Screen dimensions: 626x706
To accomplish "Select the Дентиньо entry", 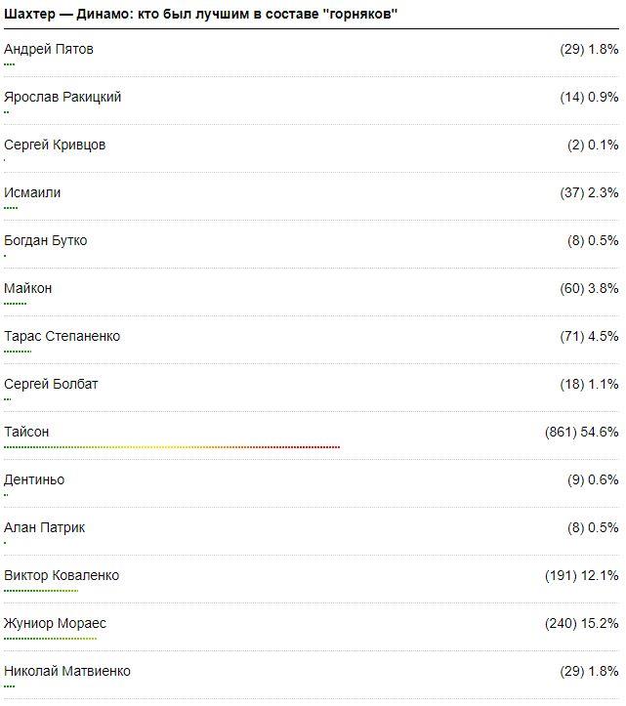I will coord(34,479).
